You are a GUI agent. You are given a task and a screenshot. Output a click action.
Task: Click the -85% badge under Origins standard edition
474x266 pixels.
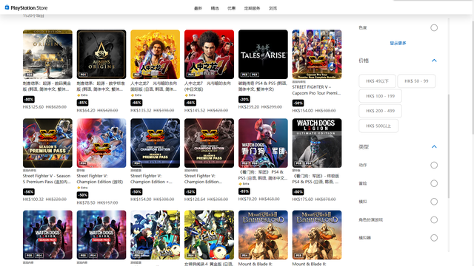pyautogui.click(x=82, y=103)
